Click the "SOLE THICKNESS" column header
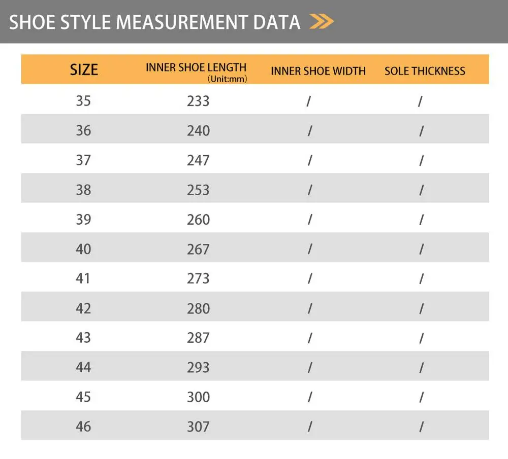This screenshot has width=508, height=459. [425, 71]
